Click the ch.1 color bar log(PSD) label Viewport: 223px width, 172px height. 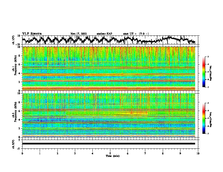click(211, 73)
